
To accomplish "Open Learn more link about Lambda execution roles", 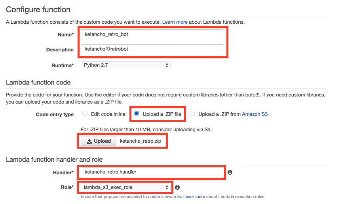I will (x=194, y=196).
